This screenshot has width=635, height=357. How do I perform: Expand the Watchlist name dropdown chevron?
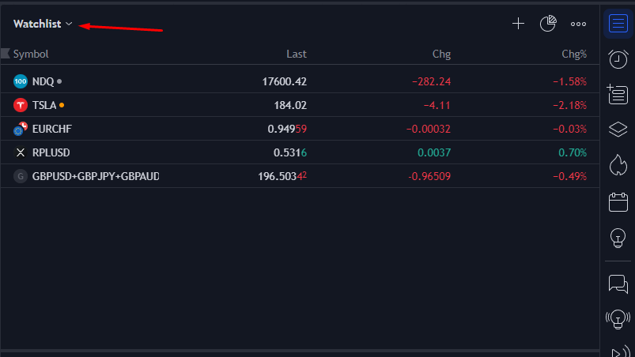pyautogui.click(x=69, y=24)
